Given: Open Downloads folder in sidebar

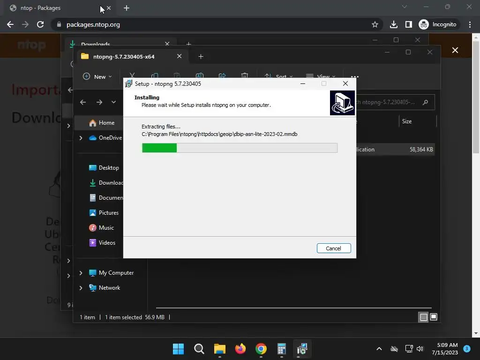Looking at the screenshot, I should [x=105, y=183].
